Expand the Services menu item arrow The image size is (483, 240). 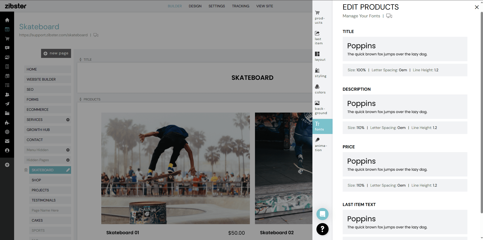(x=68, y=120)
